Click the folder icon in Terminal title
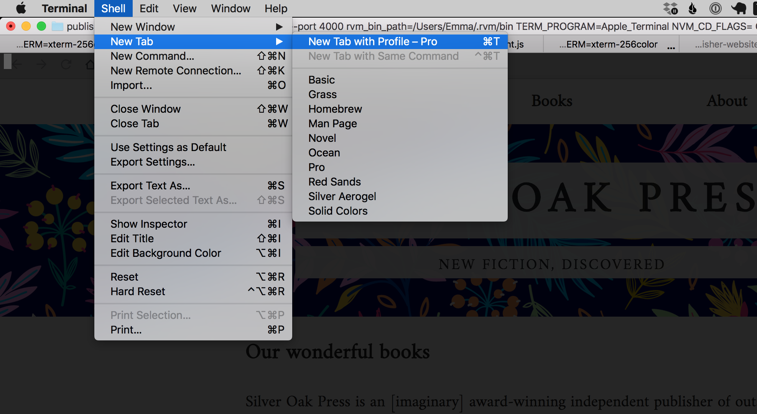 tap(58, 26)
